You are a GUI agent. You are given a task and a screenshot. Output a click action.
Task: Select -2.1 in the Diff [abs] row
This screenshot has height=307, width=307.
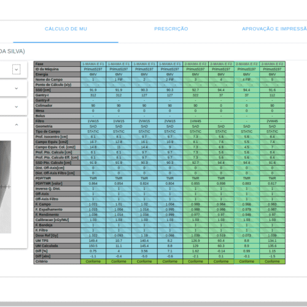pyautogui.click(x=195, y=256)
